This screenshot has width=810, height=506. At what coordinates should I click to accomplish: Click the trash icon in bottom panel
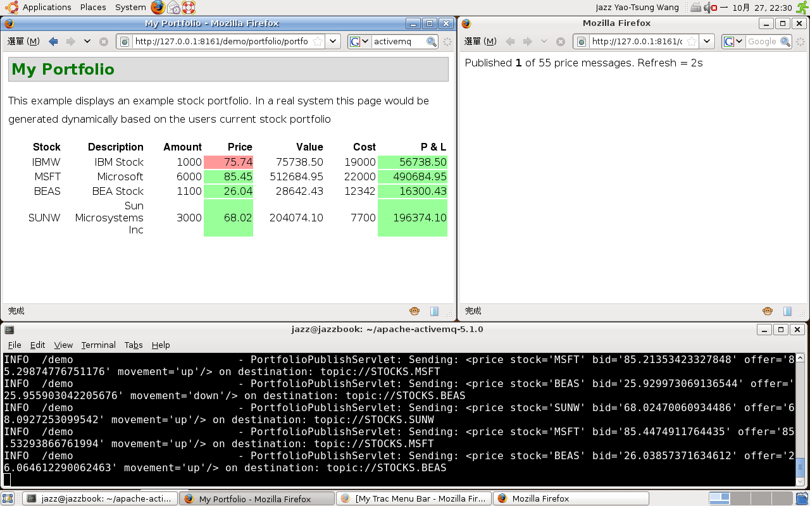pos(801,498)
